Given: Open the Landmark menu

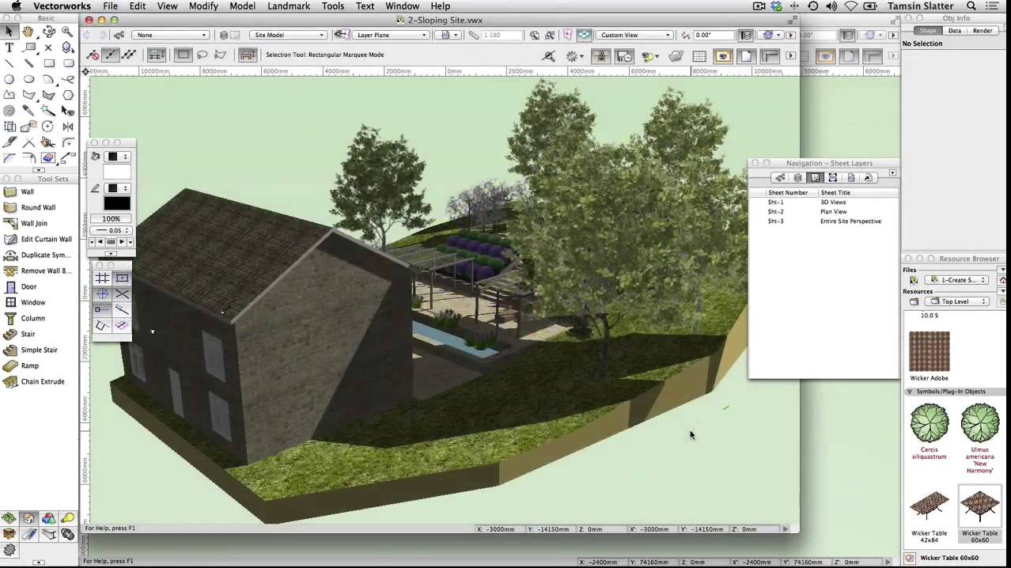Looking at the screenshot, I should 289,6.
